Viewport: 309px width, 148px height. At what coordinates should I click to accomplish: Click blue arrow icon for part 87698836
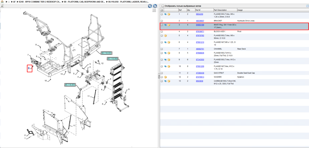point(165,53)
